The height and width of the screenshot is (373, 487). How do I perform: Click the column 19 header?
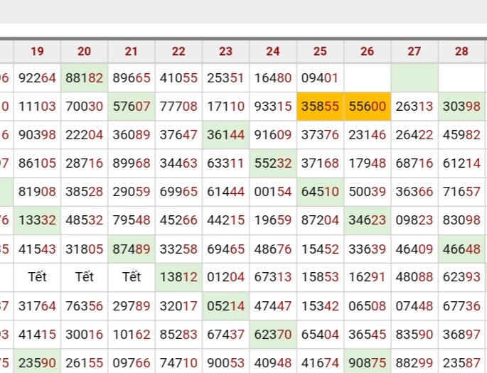(x=37, y=51)
